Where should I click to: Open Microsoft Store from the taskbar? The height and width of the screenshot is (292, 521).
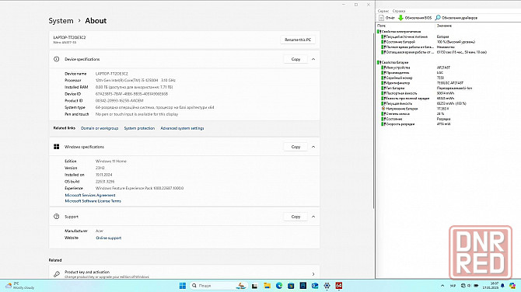(291, 286)
